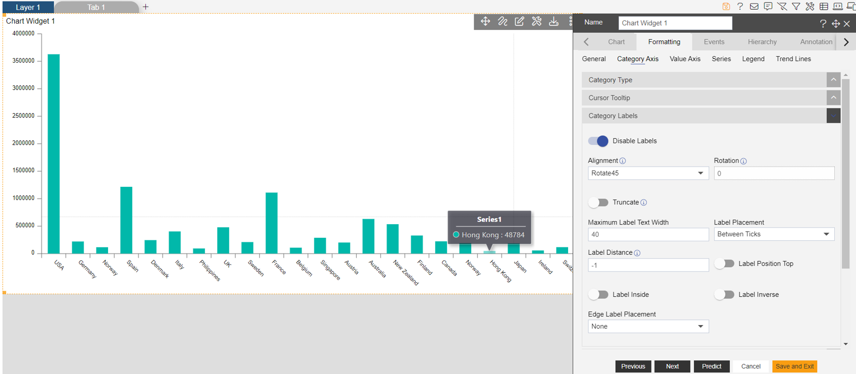Click the Alignment info icon
Image resolution: width=856 pixels, height=374 pixels.
click(x=623, y=161)
